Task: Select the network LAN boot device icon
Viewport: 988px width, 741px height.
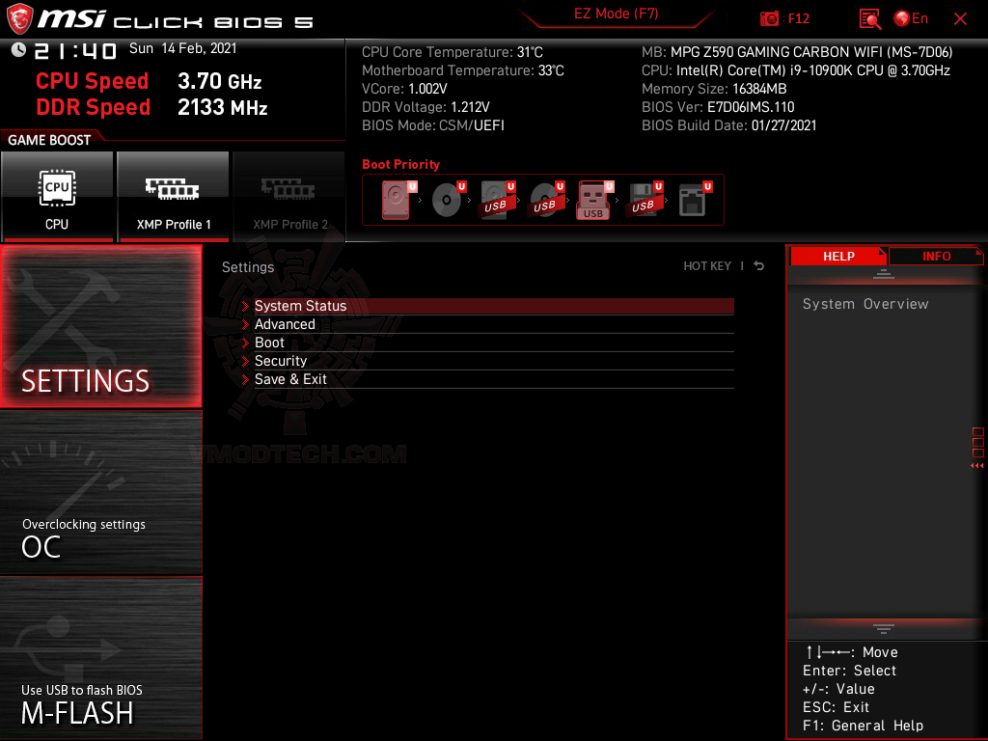Action: tap(693, 198)
